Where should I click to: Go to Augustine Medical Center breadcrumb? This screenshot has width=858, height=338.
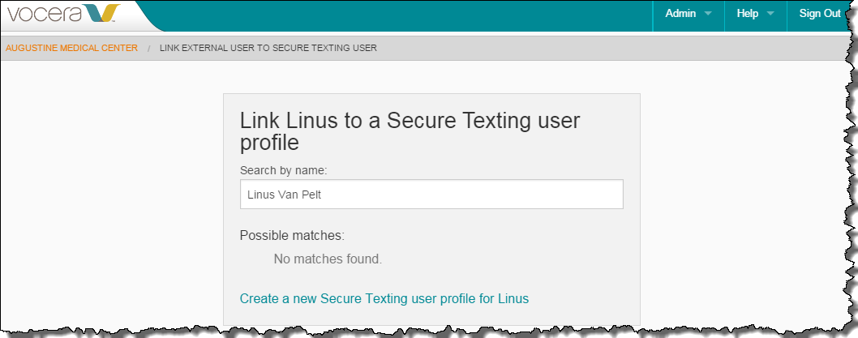pyautogui.click(x=71, y=48)
